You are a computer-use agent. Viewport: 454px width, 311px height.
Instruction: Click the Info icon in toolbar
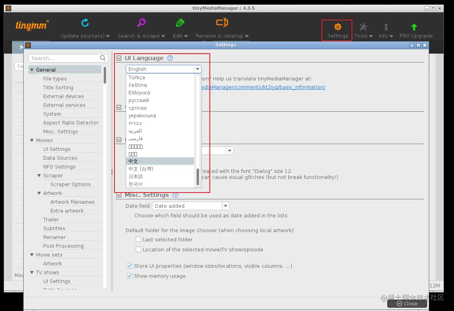[x=386, y=27]
